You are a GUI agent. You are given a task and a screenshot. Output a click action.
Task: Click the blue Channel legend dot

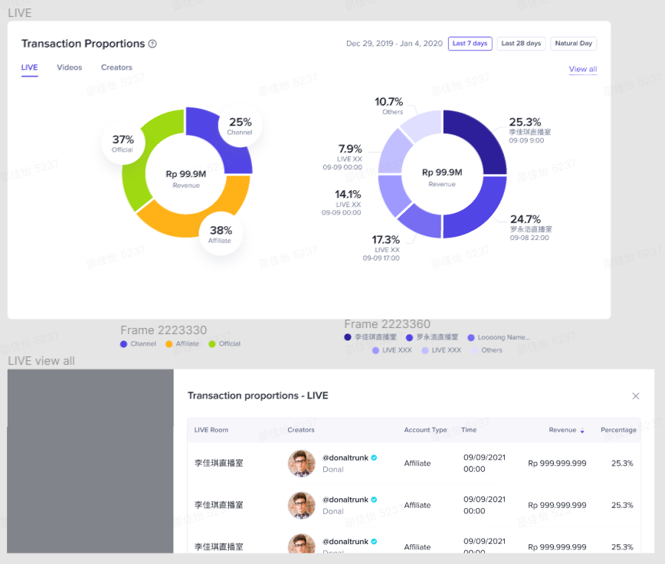point(124,344)
